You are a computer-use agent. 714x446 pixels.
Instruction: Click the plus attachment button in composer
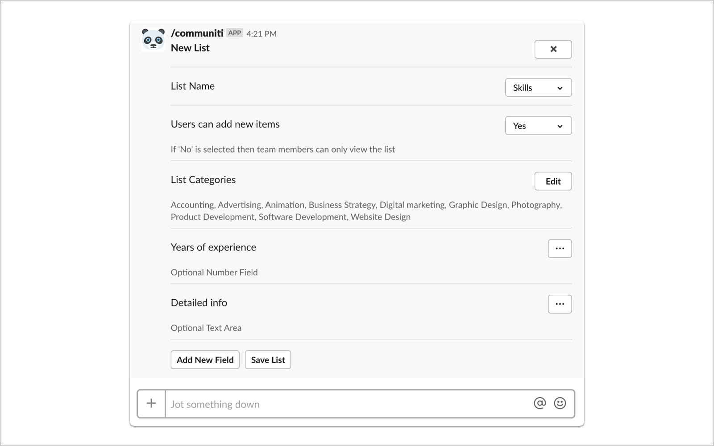[151, 404]
